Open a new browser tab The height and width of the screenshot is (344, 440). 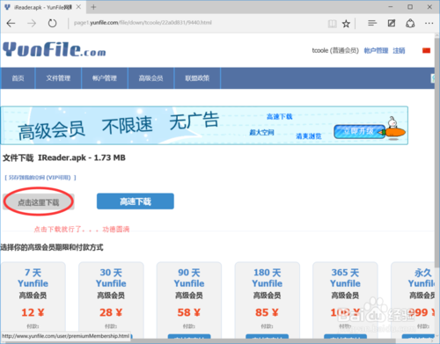[x=93, y=7]
